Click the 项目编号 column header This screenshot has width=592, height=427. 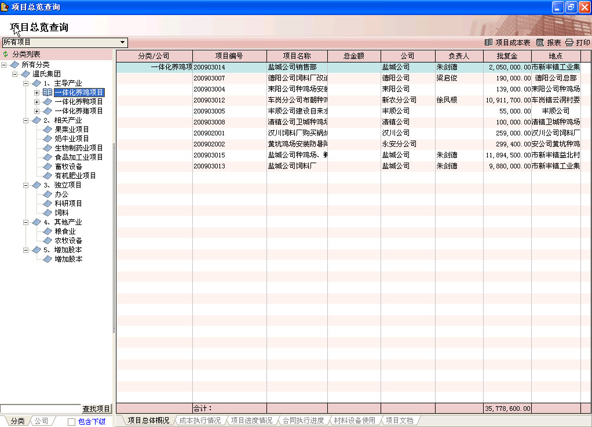[229, 56]
